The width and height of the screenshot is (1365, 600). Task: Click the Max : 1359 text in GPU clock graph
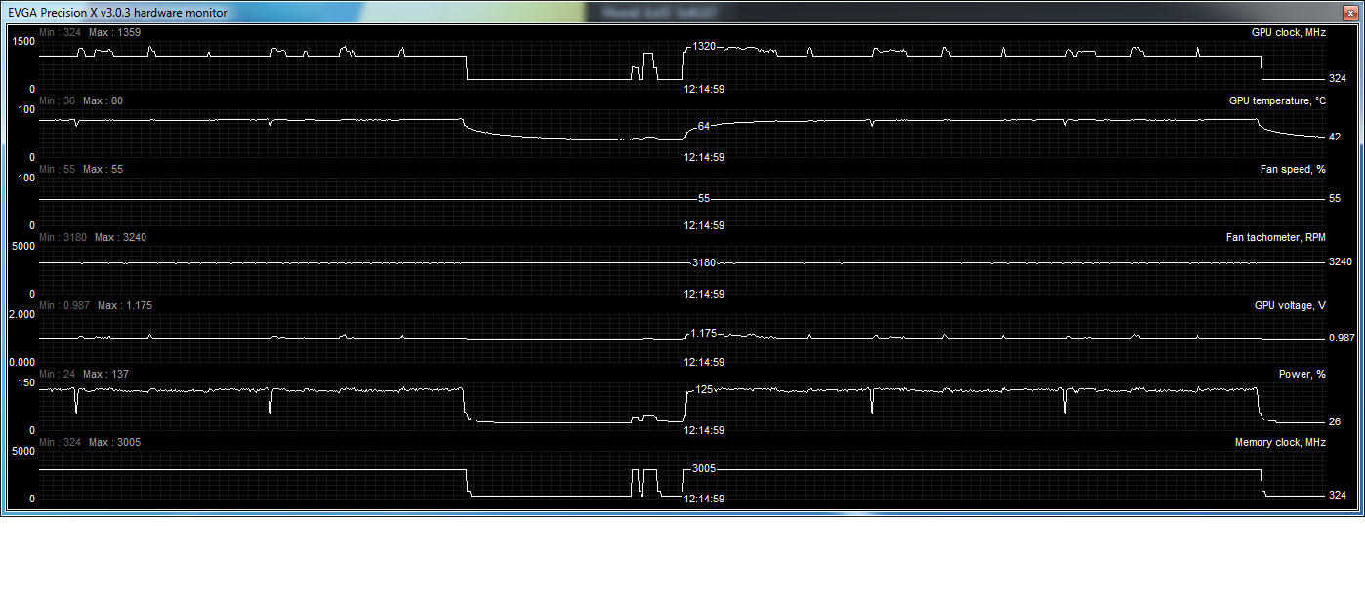tap(113, 33)
